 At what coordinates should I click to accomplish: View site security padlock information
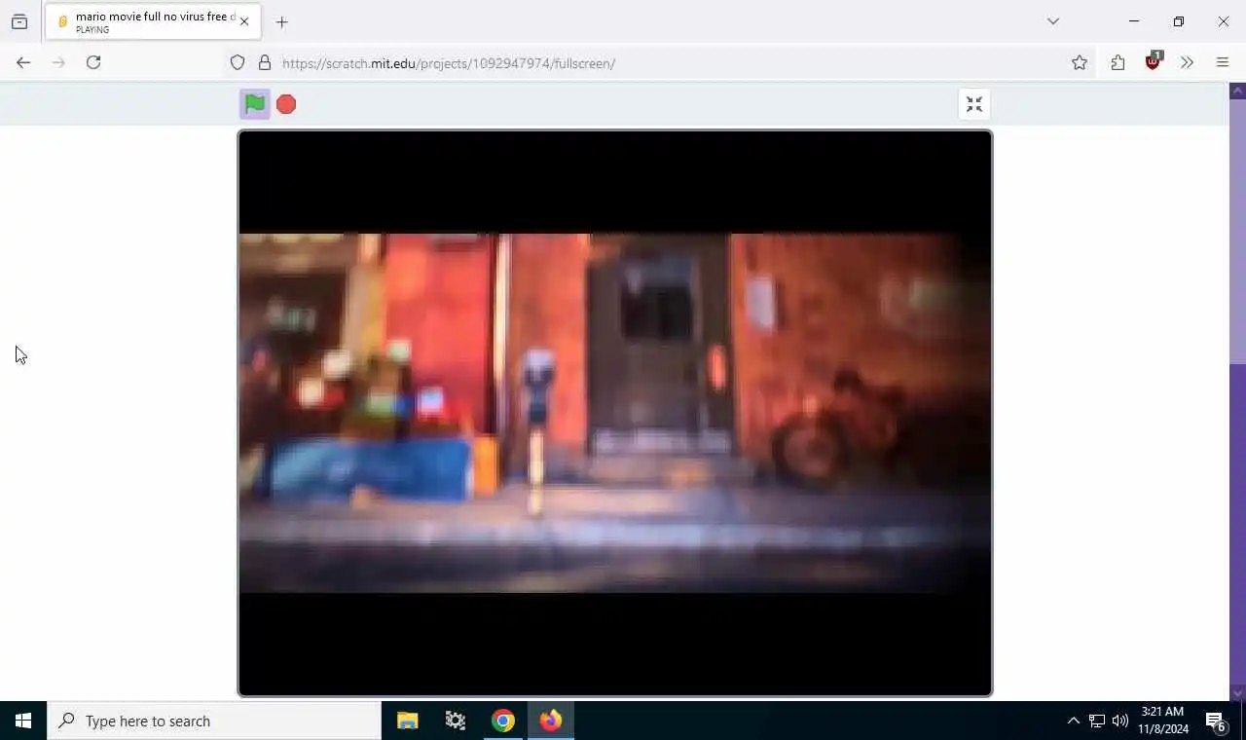click(x=265, y=63)
